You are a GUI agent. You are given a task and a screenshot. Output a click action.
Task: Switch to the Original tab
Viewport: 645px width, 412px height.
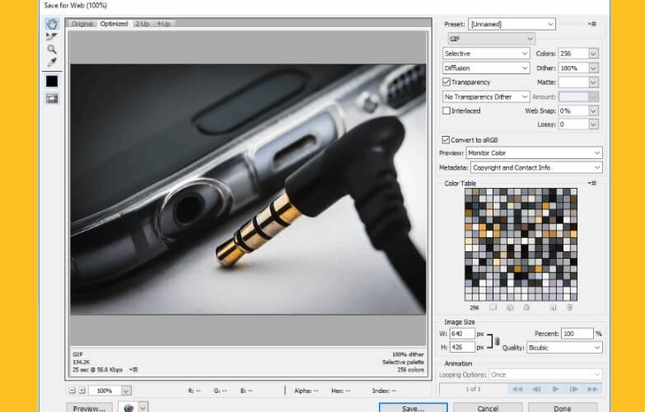[82, 24]
